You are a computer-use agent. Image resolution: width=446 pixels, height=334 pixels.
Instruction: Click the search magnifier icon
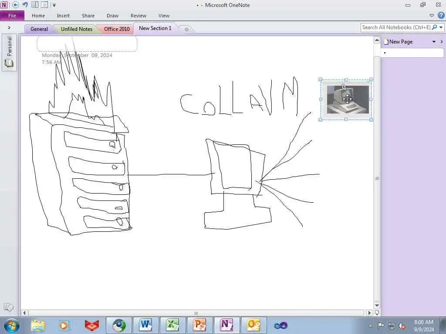click(x=434, y=27)
